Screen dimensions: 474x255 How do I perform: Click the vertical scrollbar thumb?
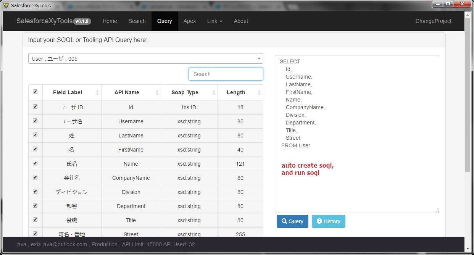tap(468, 94)
